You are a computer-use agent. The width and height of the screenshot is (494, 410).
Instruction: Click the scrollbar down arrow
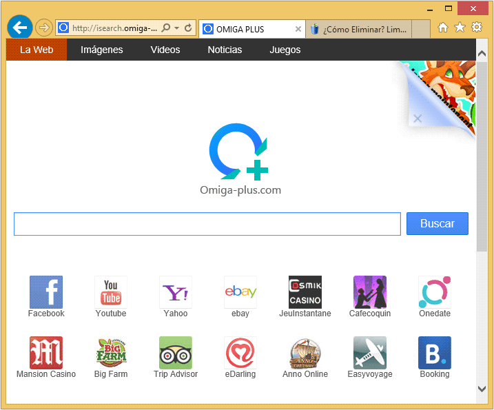tap(482, 389)
